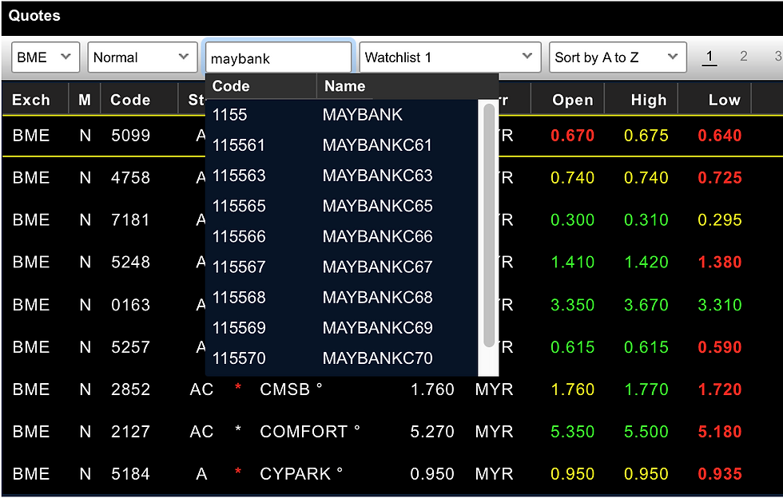
Task: Click the open price 0.670
Action: (x=572, y=135)
